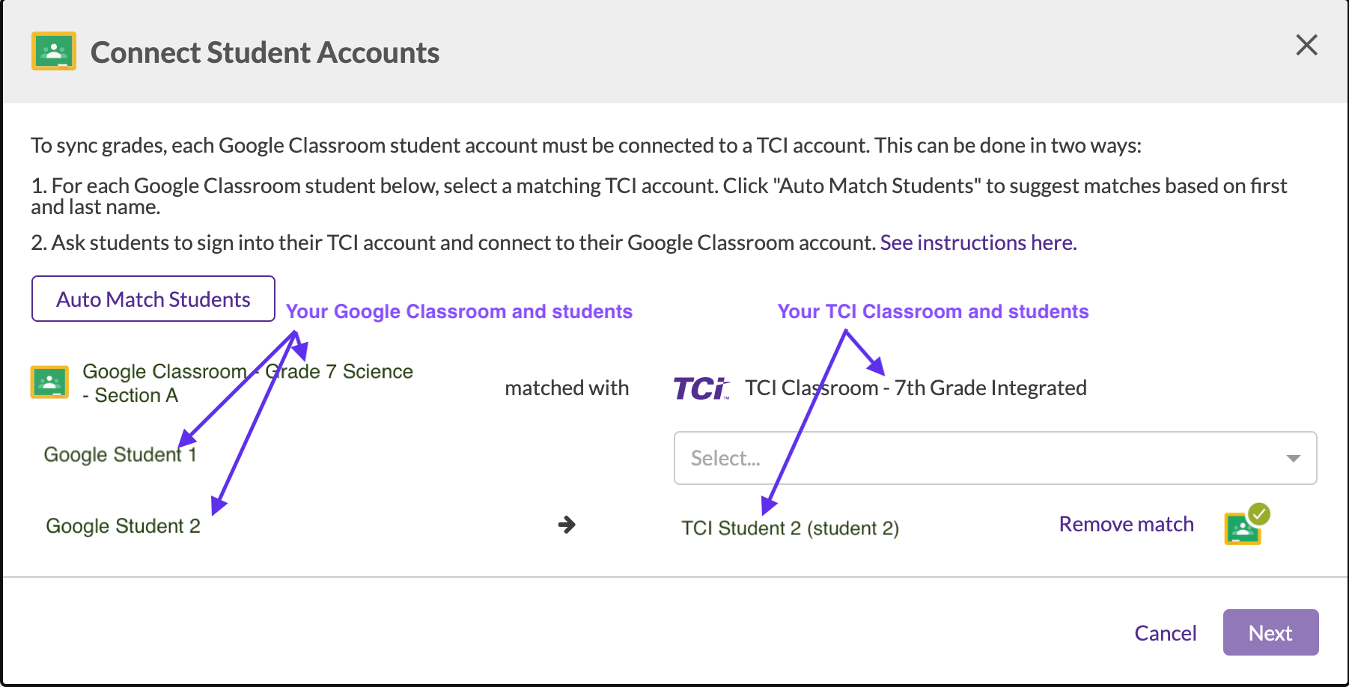The height and width of the screenshot is (687, 1349).
Task: Click the Google Classroom icon in the dialog header
Action: [x=52, y=52]
